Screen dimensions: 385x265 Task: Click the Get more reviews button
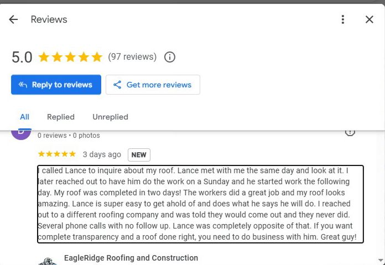pyautogui.click(x=153, y=85)
